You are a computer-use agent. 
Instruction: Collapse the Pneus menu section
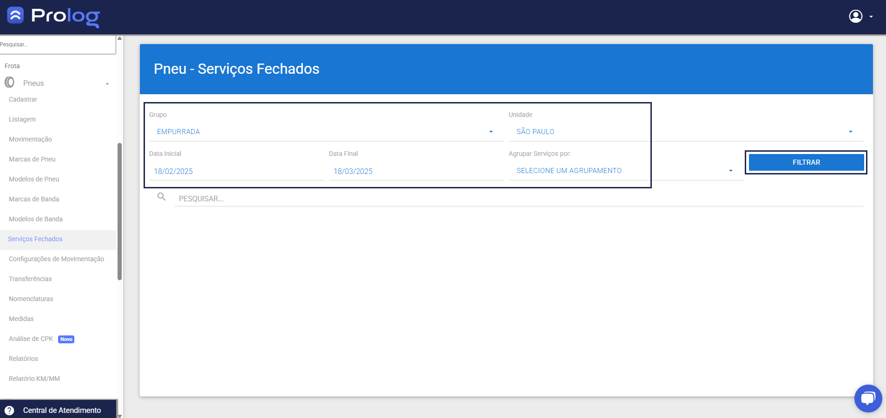click(107, 84)
